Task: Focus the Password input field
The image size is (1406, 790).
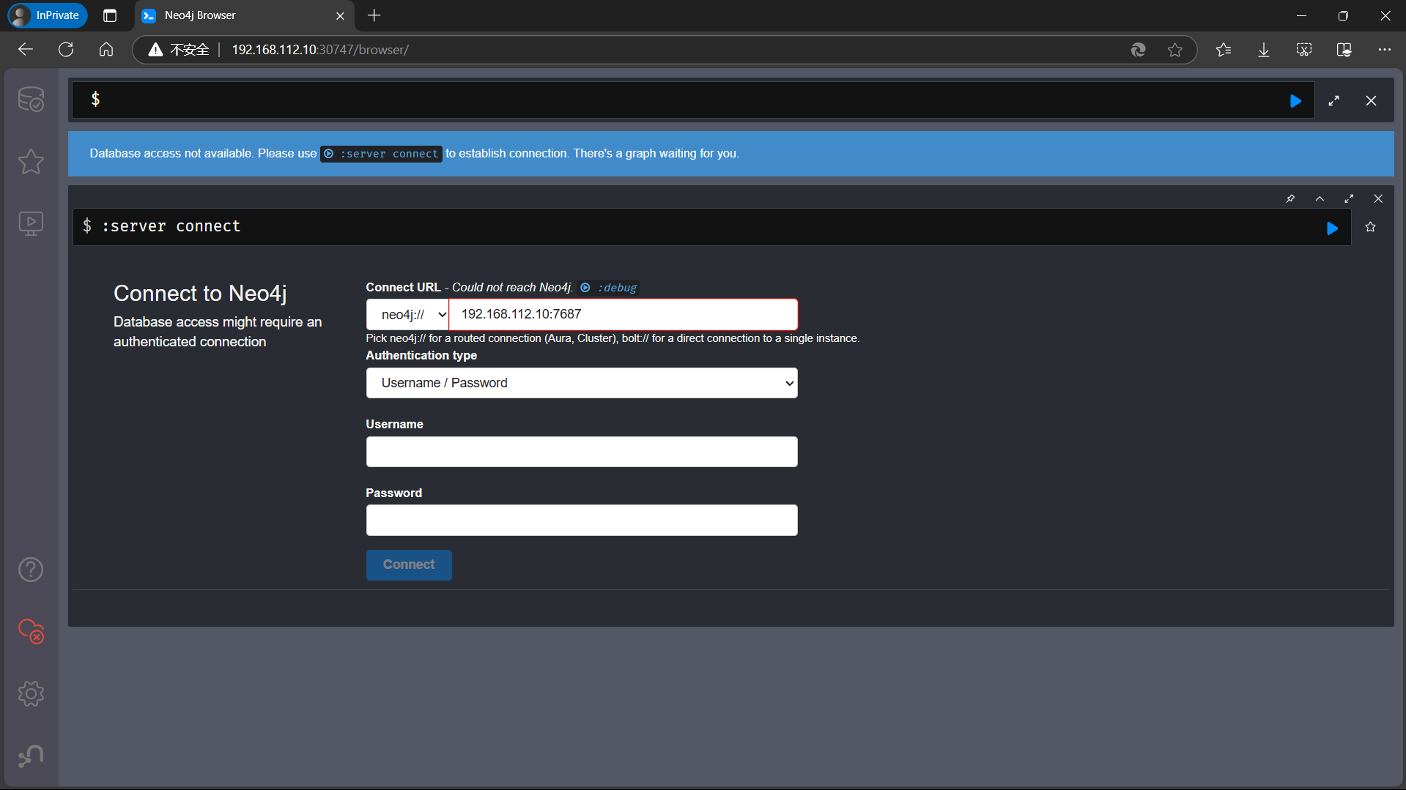Action: tap(582, 521)
